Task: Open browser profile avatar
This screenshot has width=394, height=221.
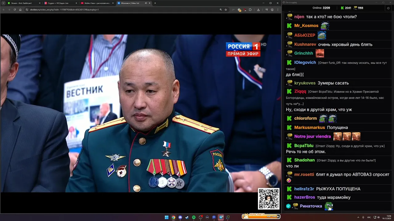Action: (x=272, y=10)
